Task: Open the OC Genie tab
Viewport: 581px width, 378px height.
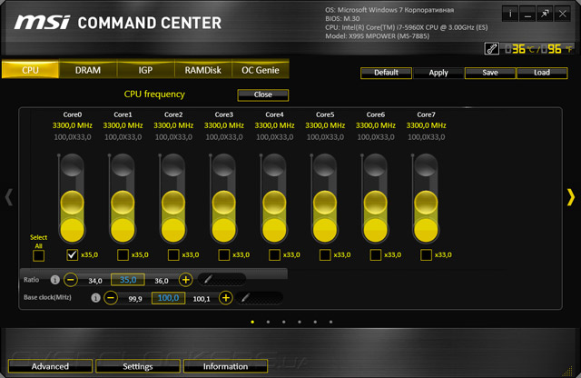Action: tap(261, 70)
